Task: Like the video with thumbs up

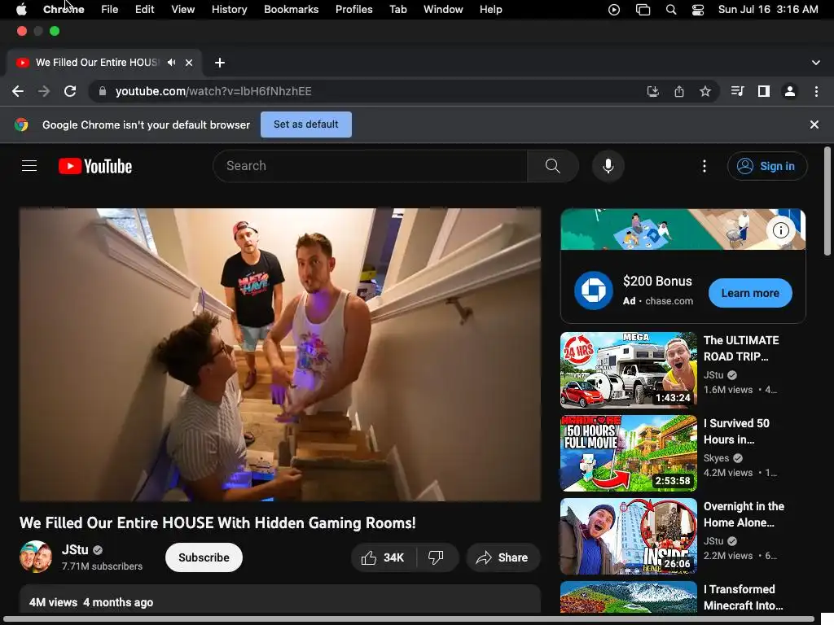Action: [383, 557]
